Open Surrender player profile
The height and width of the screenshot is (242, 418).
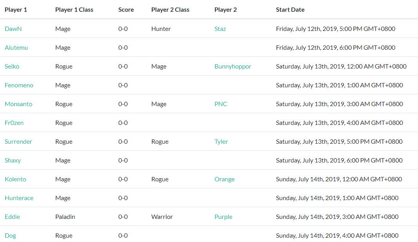click(18, 141)
